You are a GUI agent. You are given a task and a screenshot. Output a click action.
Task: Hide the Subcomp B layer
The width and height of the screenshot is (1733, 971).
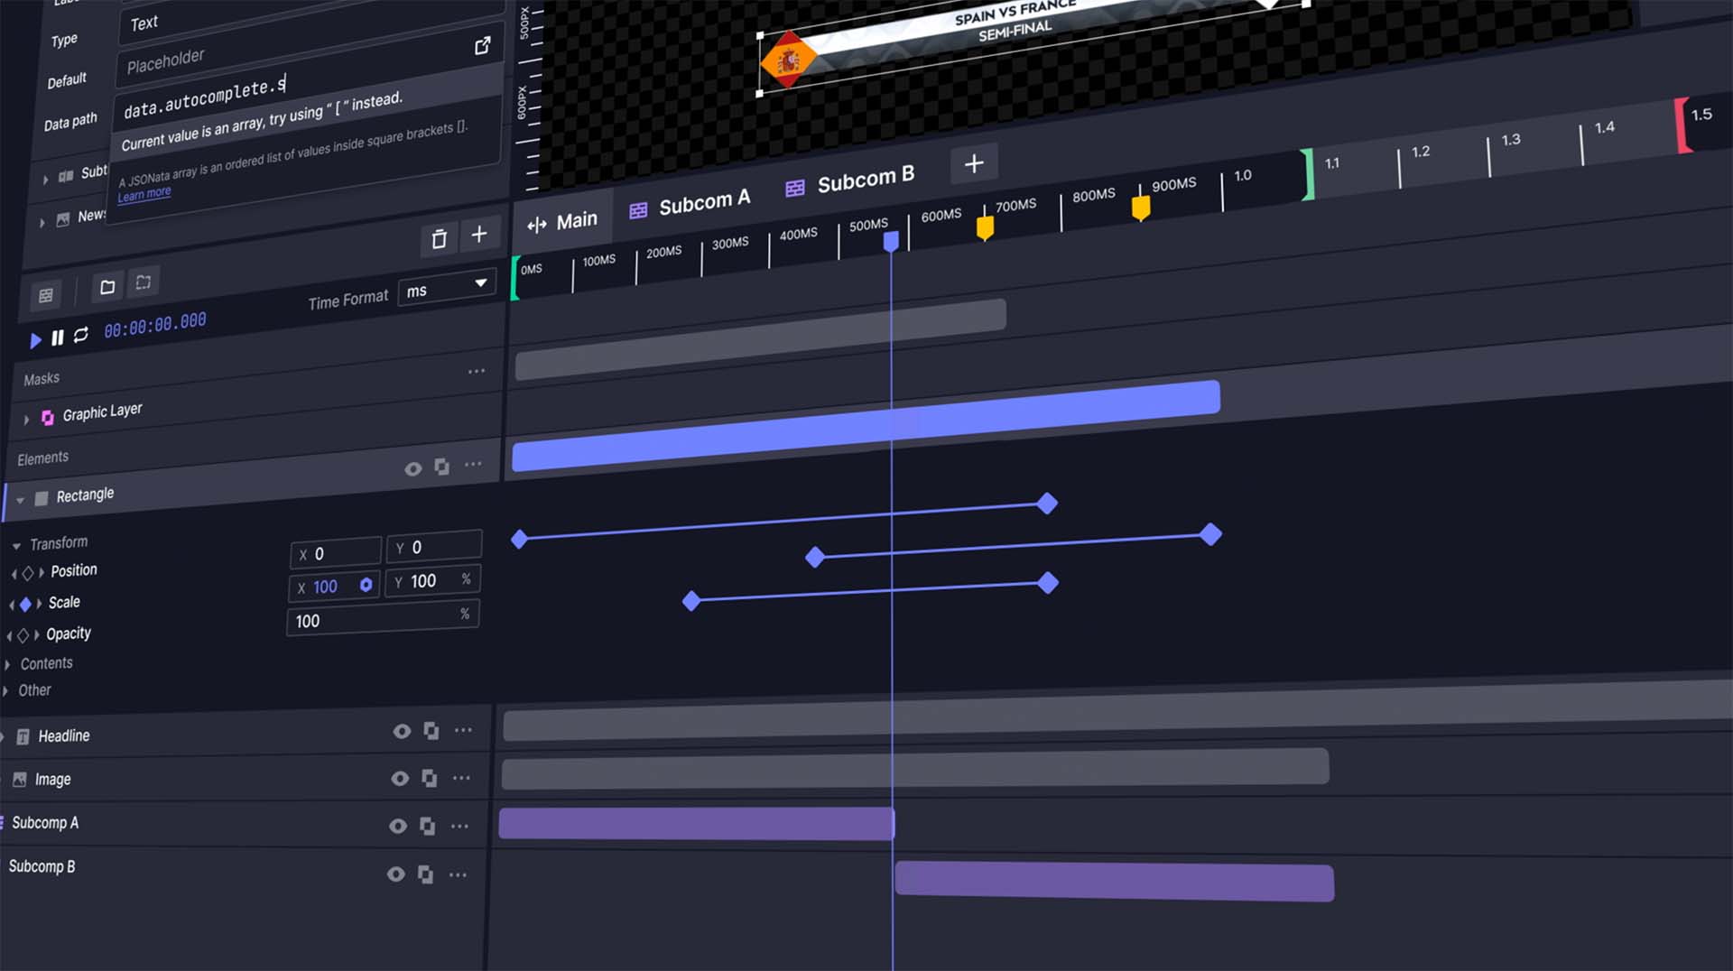click(396, 874)
